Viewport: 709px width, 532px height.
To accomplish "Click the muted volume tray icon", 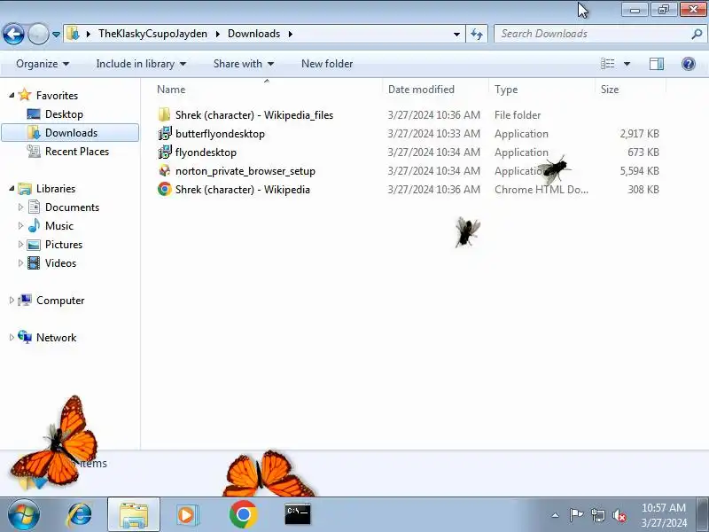I will [x=619, y=515].
